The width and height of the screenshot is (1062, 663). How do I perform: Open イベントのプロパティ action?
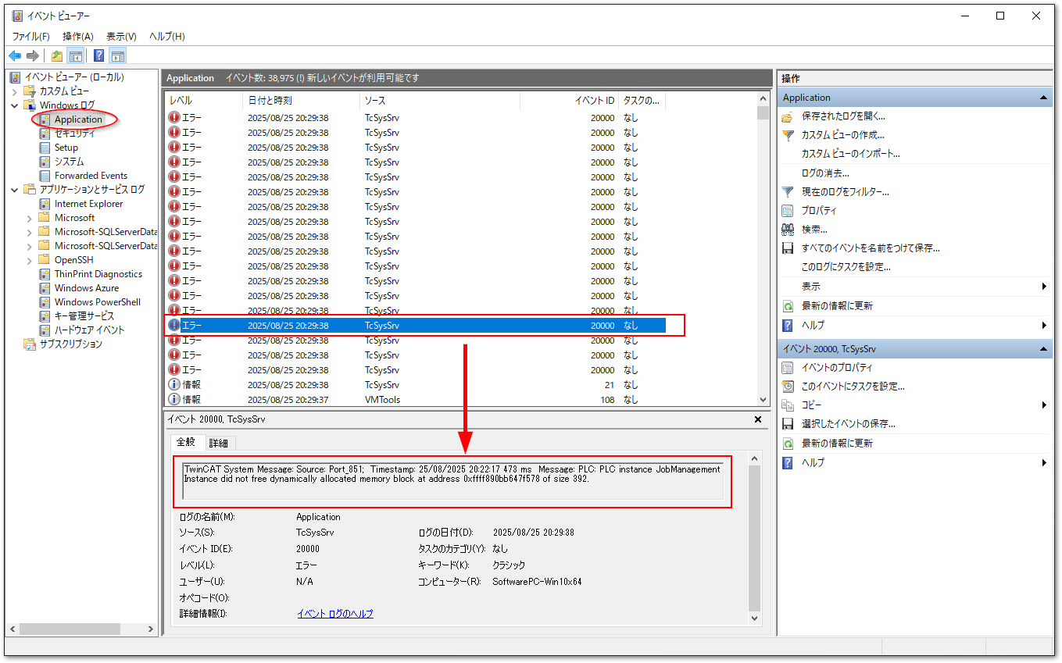point(837,368)
